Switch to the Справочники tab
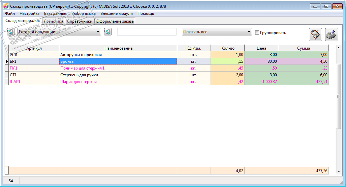Image resolution: width=346 pixels, height=187 pixels. click(x=80, y=21)
